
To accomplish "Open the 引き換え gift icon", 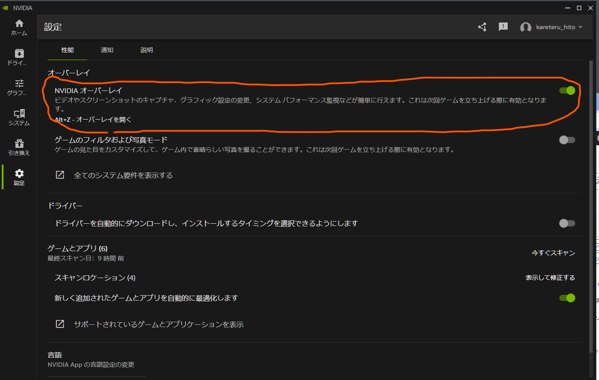I will pos(19,143).
